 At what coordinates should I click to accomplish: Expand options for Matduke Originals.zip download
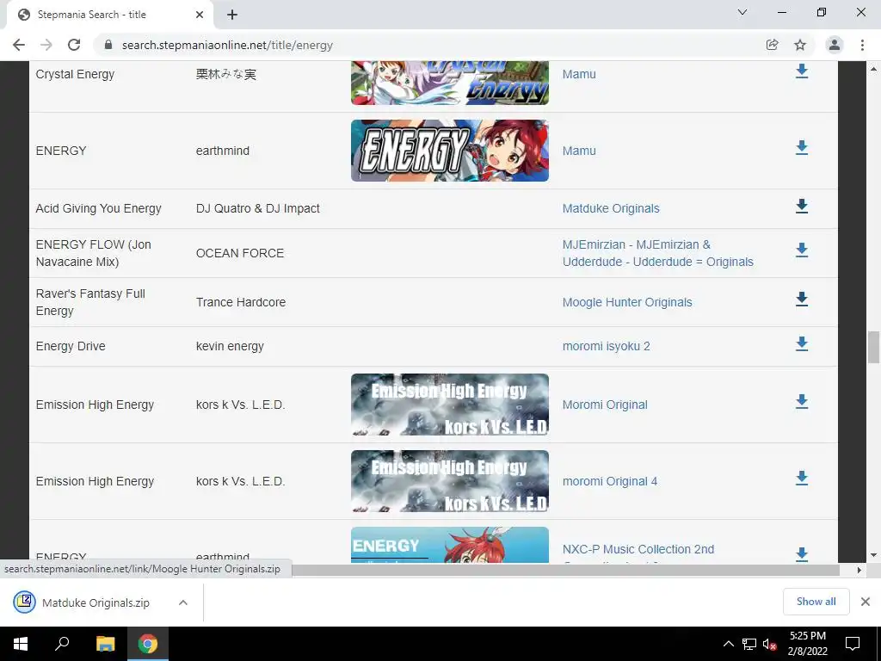click(183, 602)
